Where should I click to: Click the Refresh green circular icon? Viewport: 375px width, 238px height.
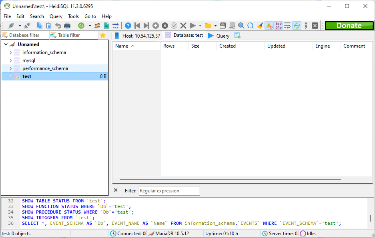[x=81, y=26]
